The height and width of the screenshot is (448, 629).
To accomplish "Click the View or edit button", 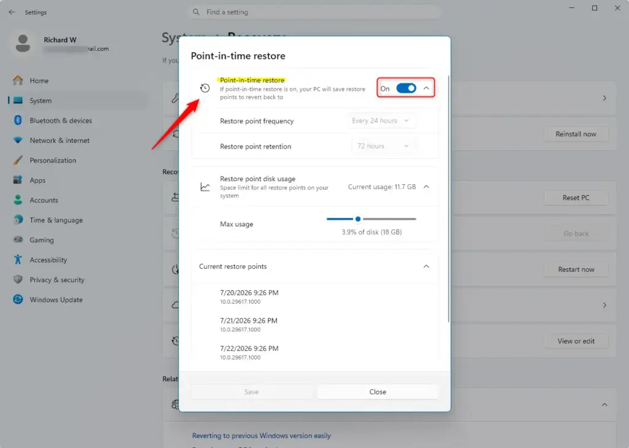I will point(576,341).
